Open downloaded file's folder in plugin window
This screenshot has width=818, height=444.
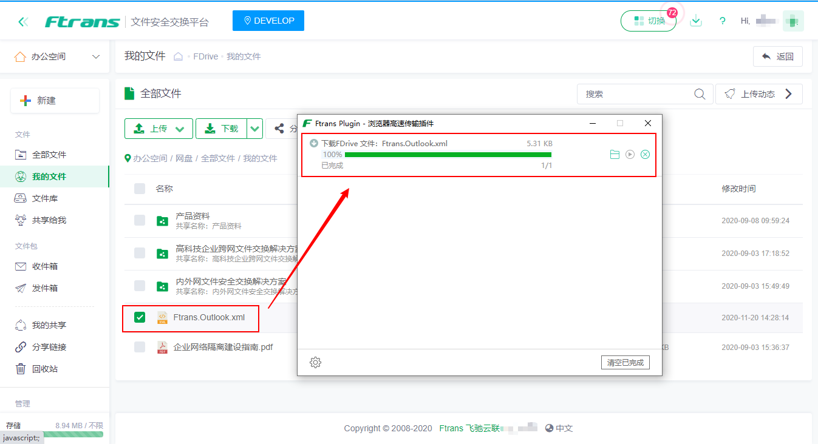coord(615,155)
